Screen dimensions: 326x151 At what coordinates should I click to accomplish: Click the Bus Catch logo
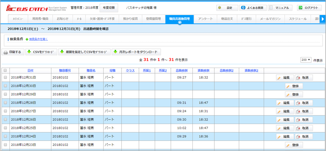(x=37, y=8)
